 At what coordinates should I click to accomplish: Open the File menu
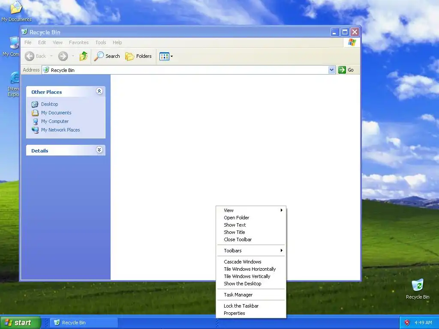[x=28, y=42]
